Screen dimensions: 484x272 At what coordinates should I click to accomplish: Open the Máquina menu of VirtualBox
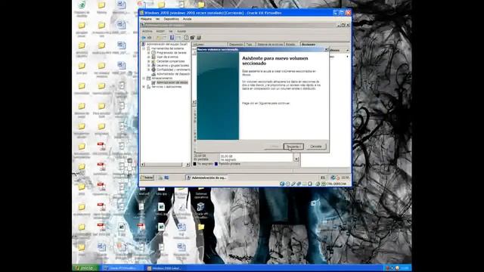(146, 19)
